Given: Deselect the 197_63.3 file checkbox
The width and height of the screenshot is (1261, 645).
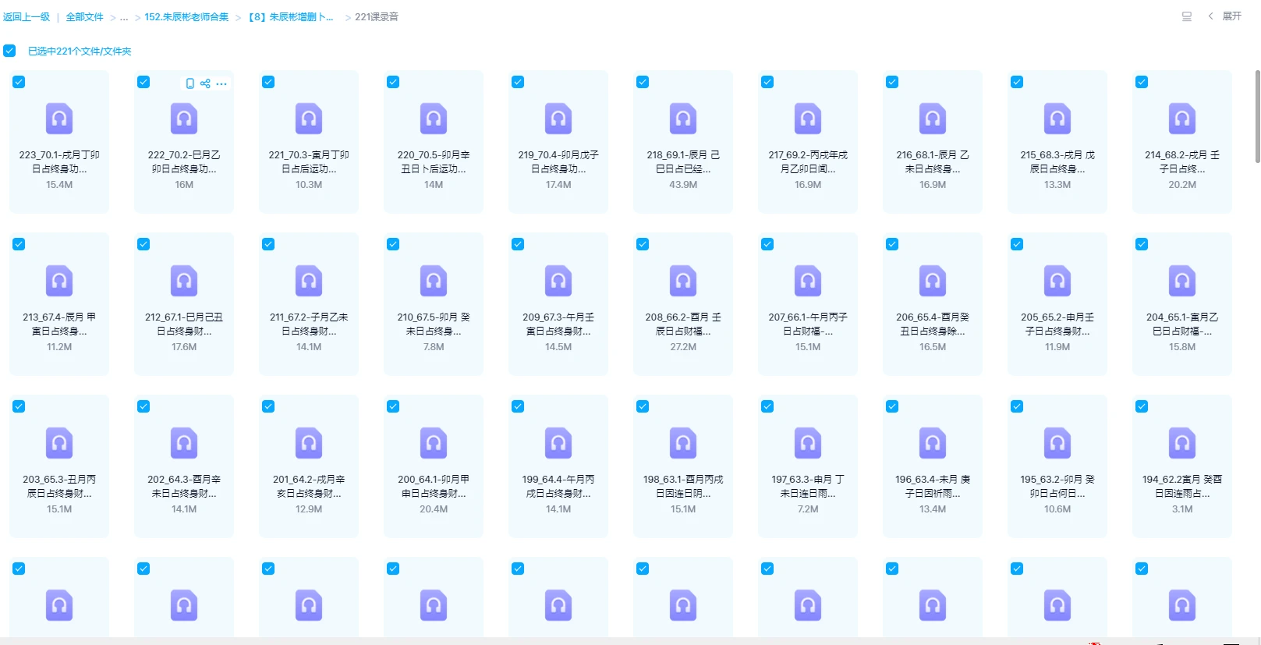Looking at the screenshot, I should click(767, 406).
